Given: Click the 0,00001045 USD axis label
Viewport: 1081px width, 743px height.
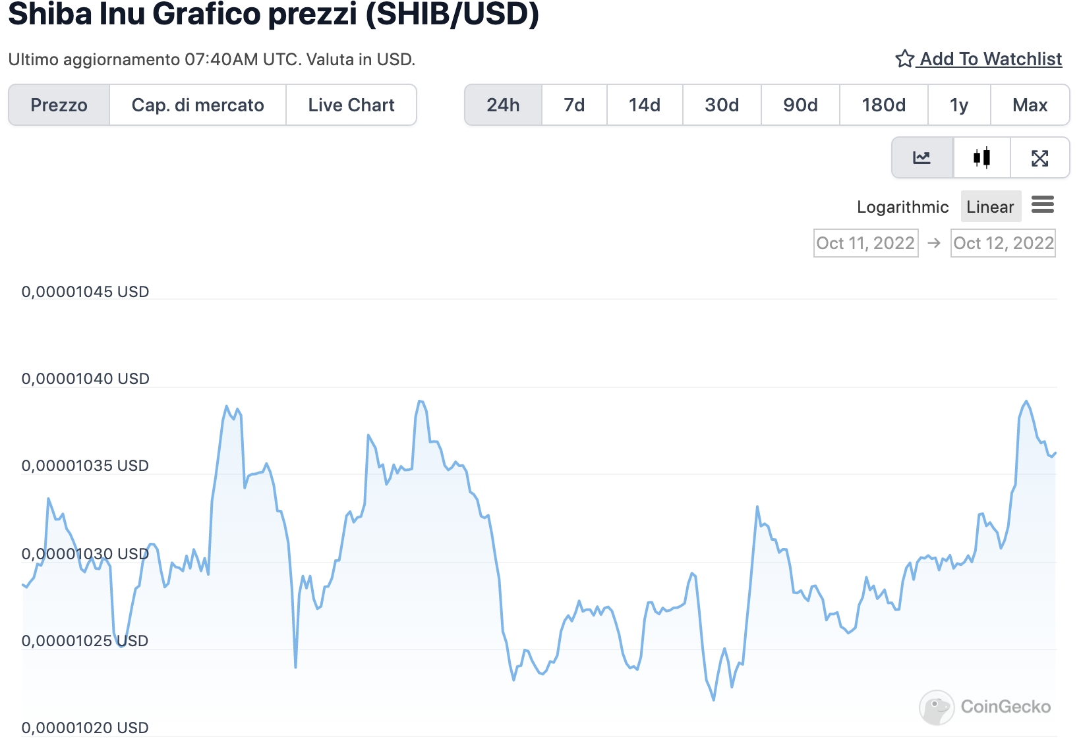Looking at the screenshot, I should click(86, 292).
